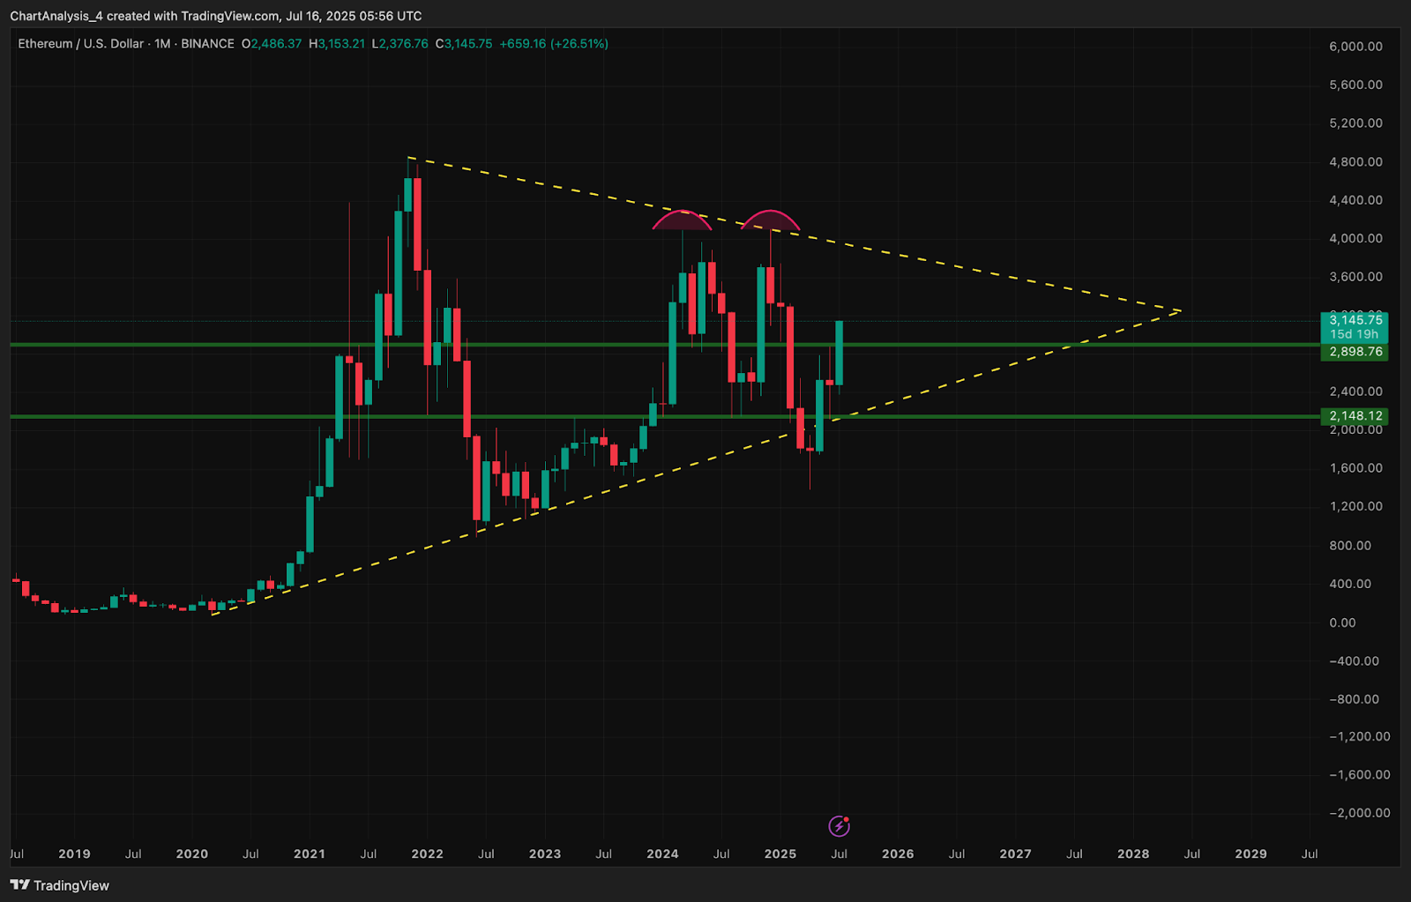Screen dimensions: 1411x902
Task: Click the 3,145.75 current price label
Action: [x=1355, y=320]
